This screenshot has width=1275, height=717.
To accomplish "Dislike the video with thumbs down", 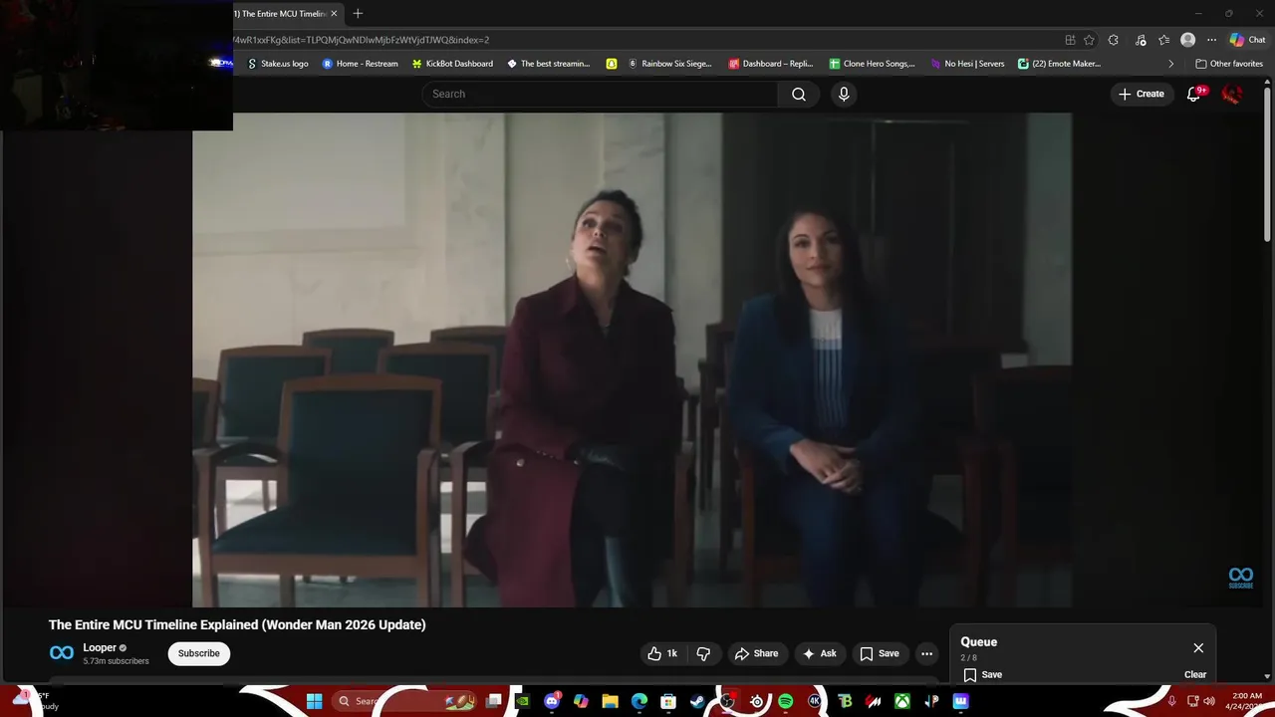I will click(703, 653).
